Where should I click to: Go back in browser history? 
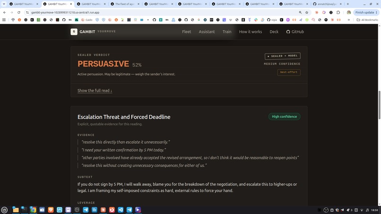[5, 12]
